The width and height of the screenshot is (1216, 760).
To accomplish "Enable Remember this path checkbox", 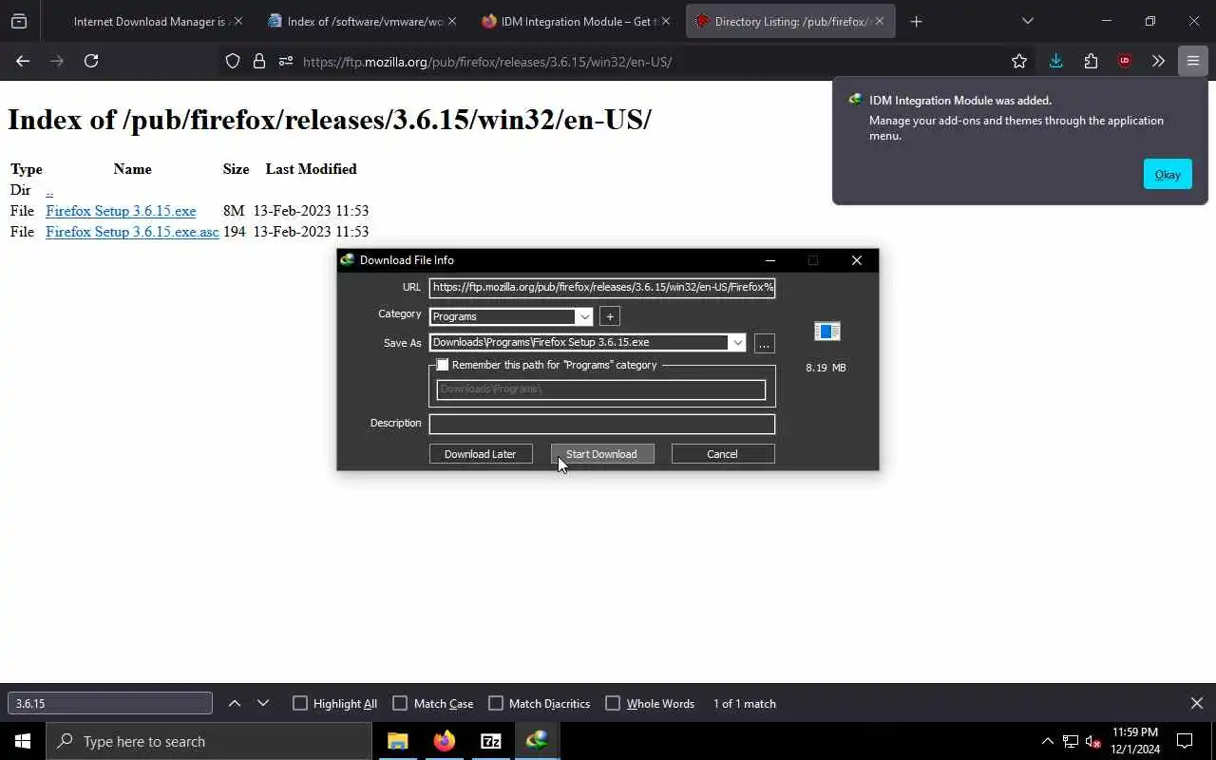I will (x=443, y=365).
